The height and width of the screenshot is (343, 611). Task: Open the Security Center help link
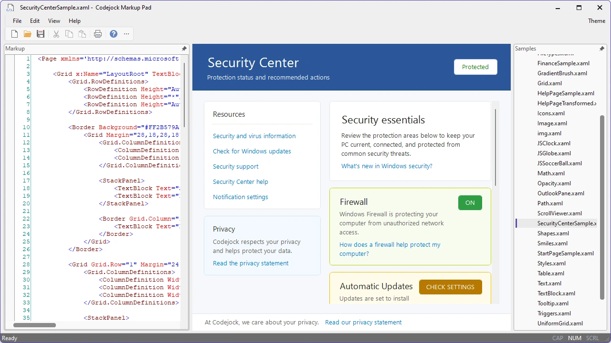pyautogui.click(x=241, y=182)
